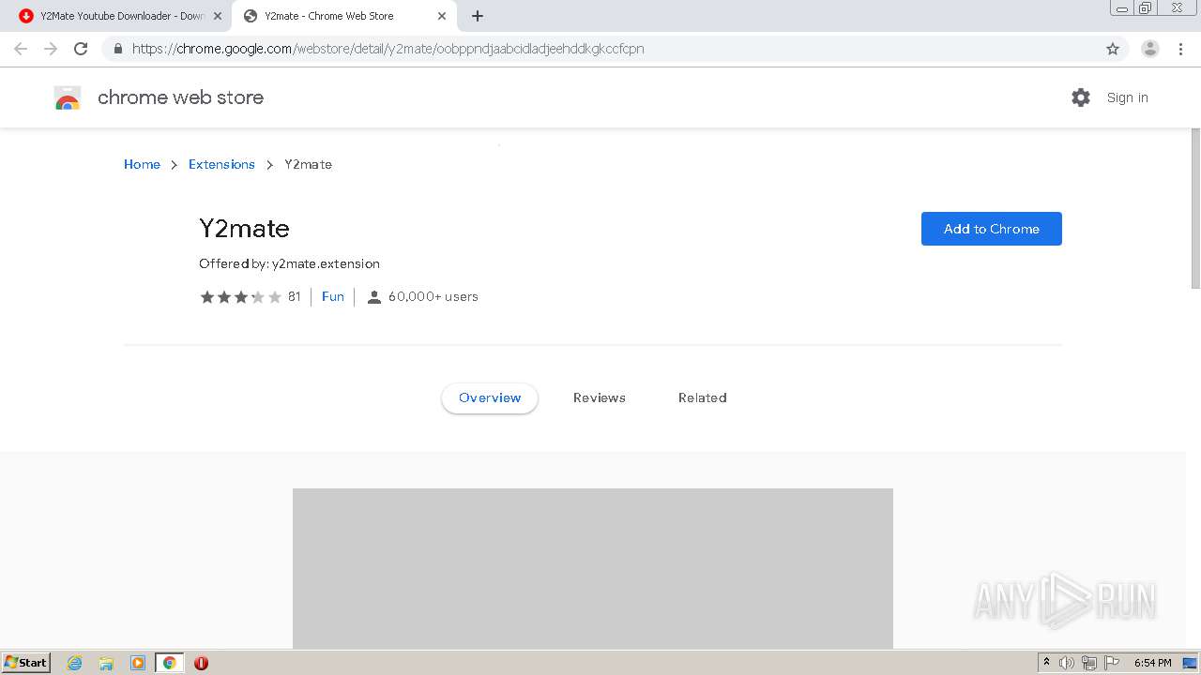Click the Y2mate breadcrumb text

[x=309, y=164]
